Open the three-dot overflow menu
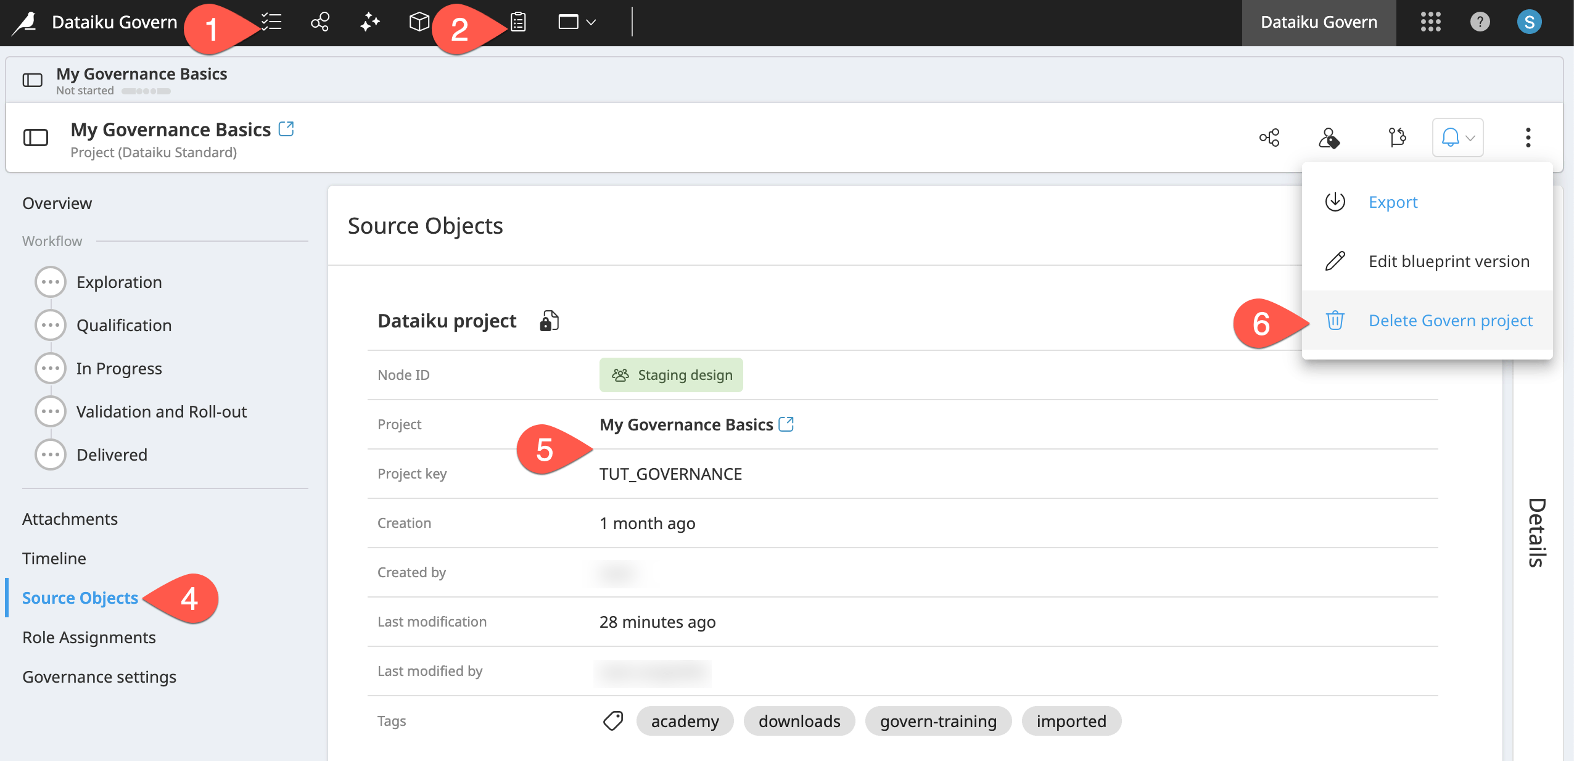 point(1529,138)
